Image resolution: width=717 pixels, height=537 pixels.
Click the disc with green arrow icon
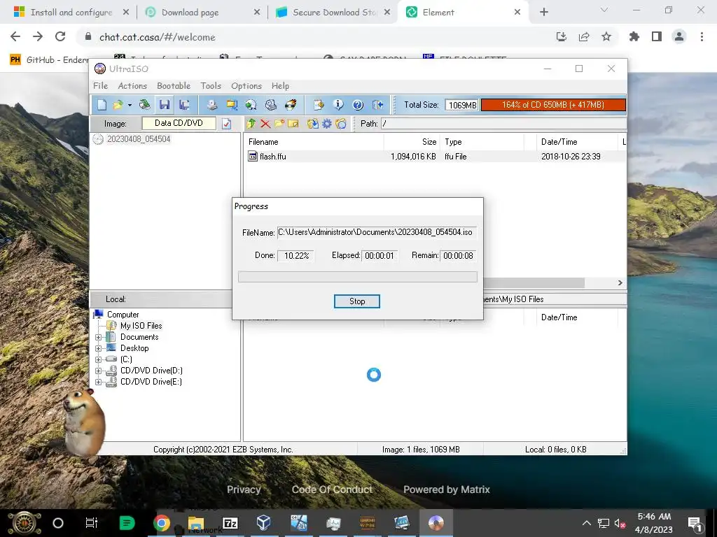251,105
